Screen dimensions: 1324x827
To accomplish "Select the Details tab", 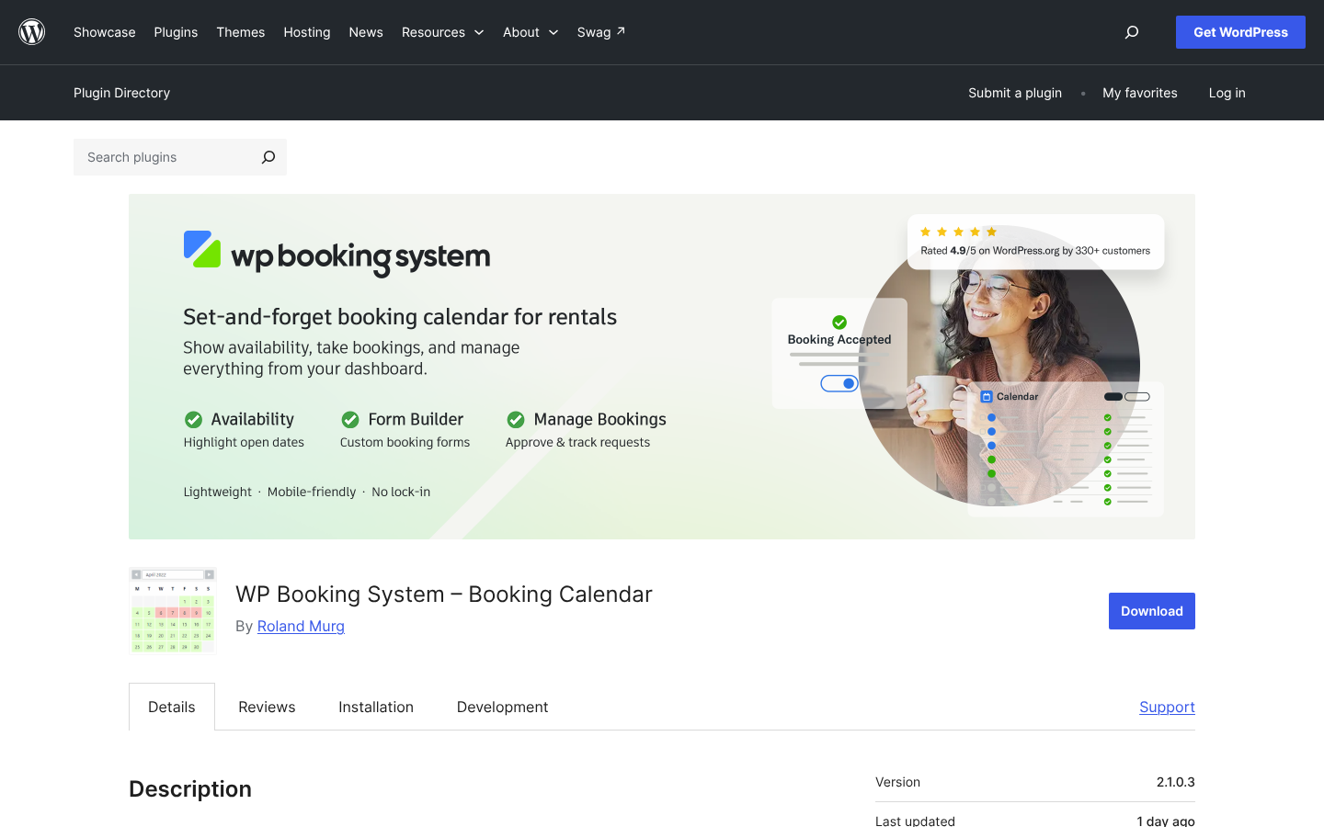I will coord(172,707).
